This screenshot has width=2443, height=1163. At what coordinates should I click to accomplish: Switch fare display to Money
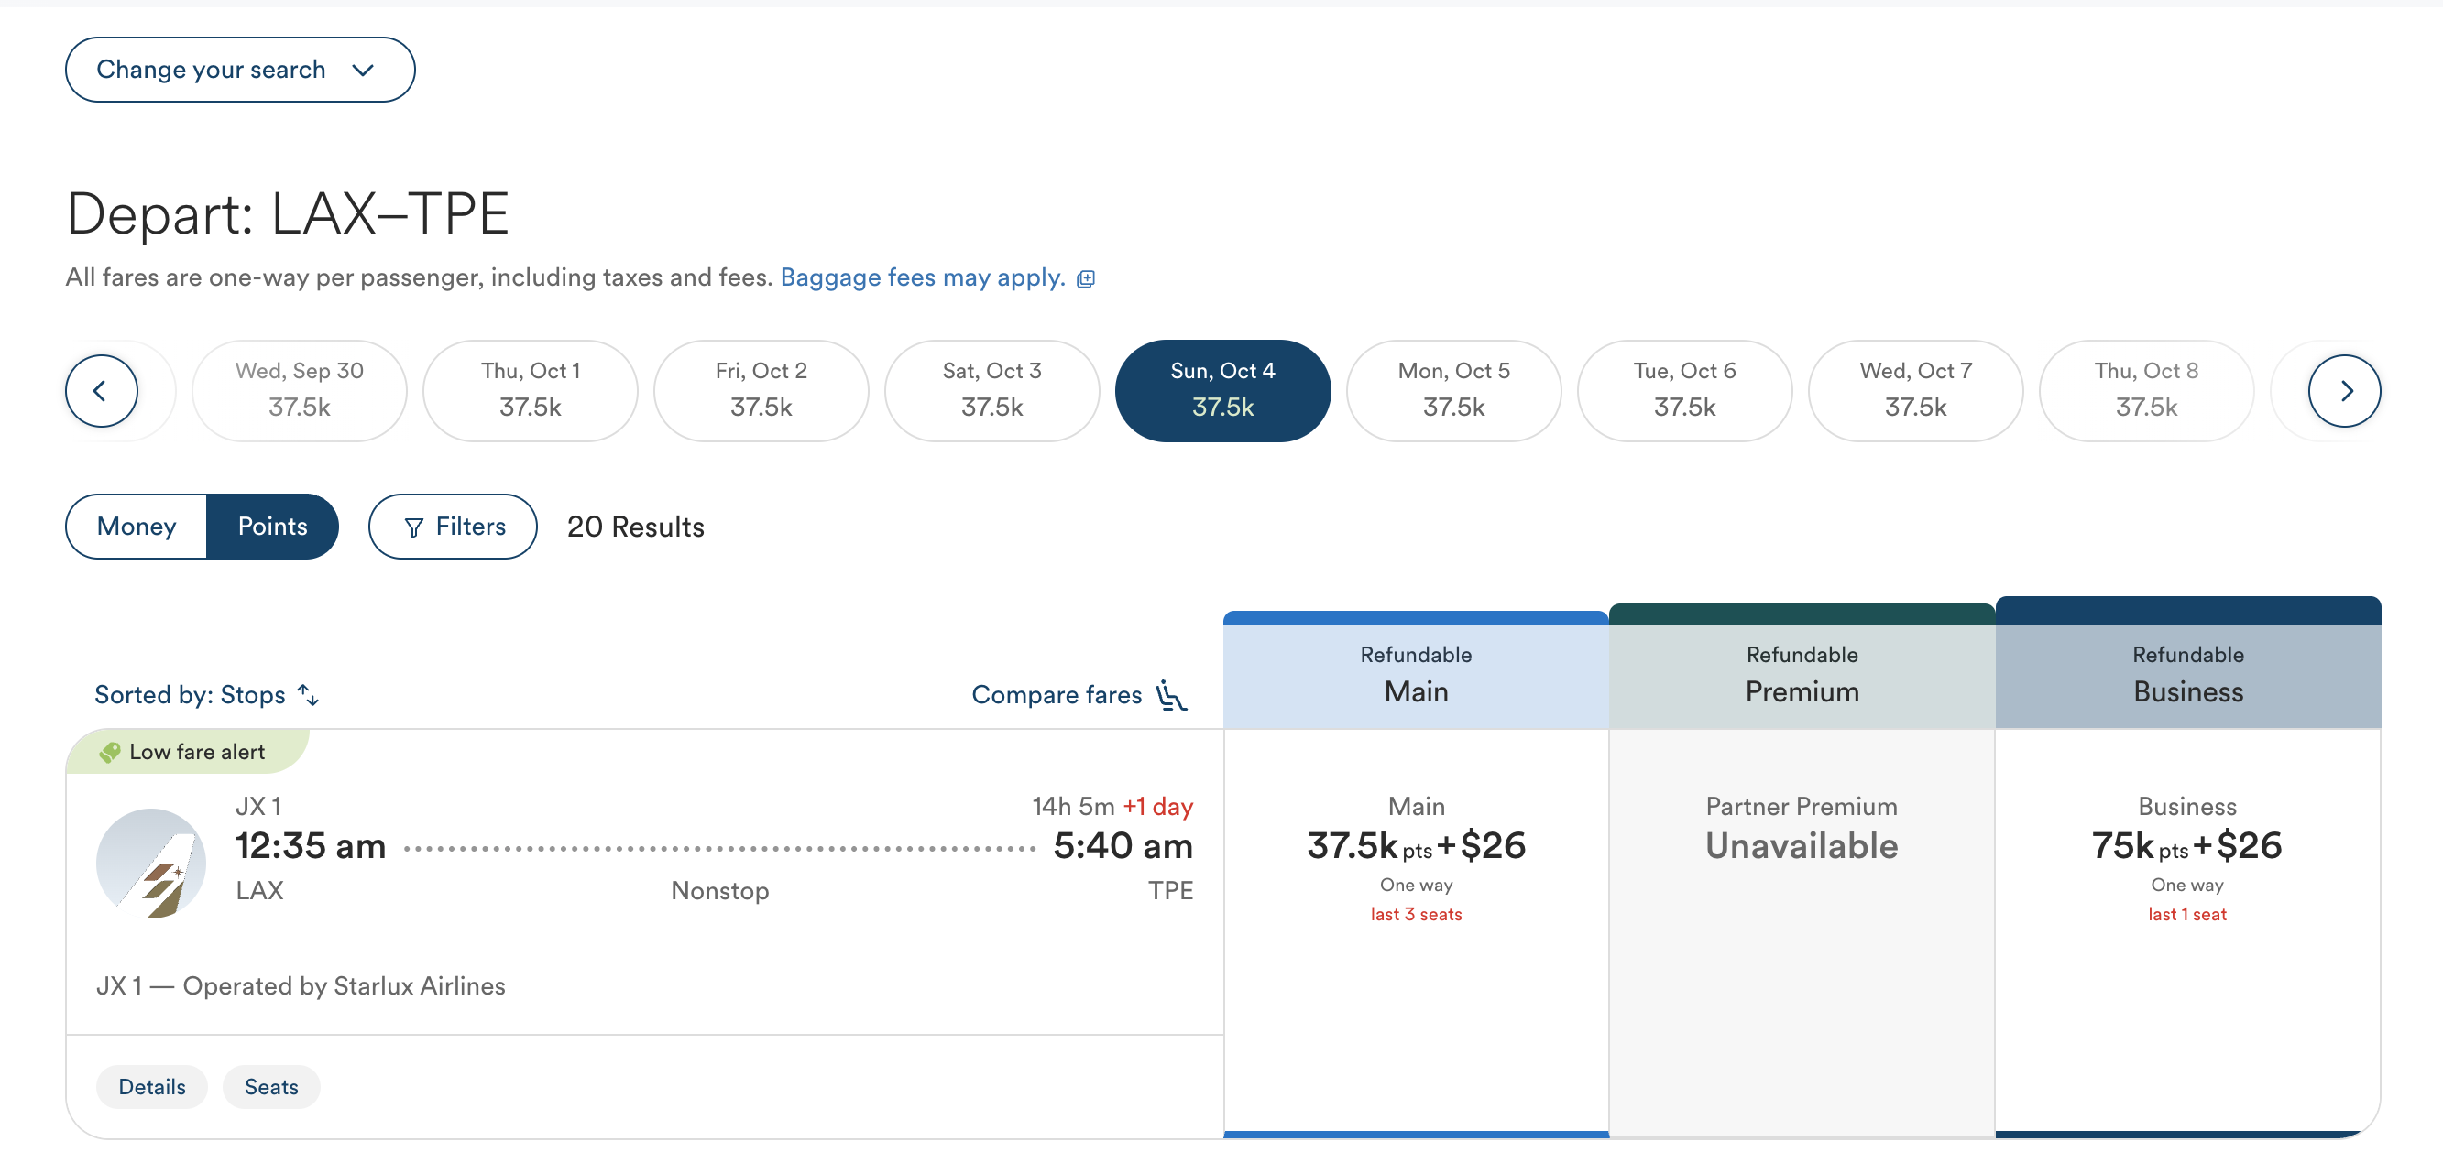pyautogui.click(x=137, y=526)
